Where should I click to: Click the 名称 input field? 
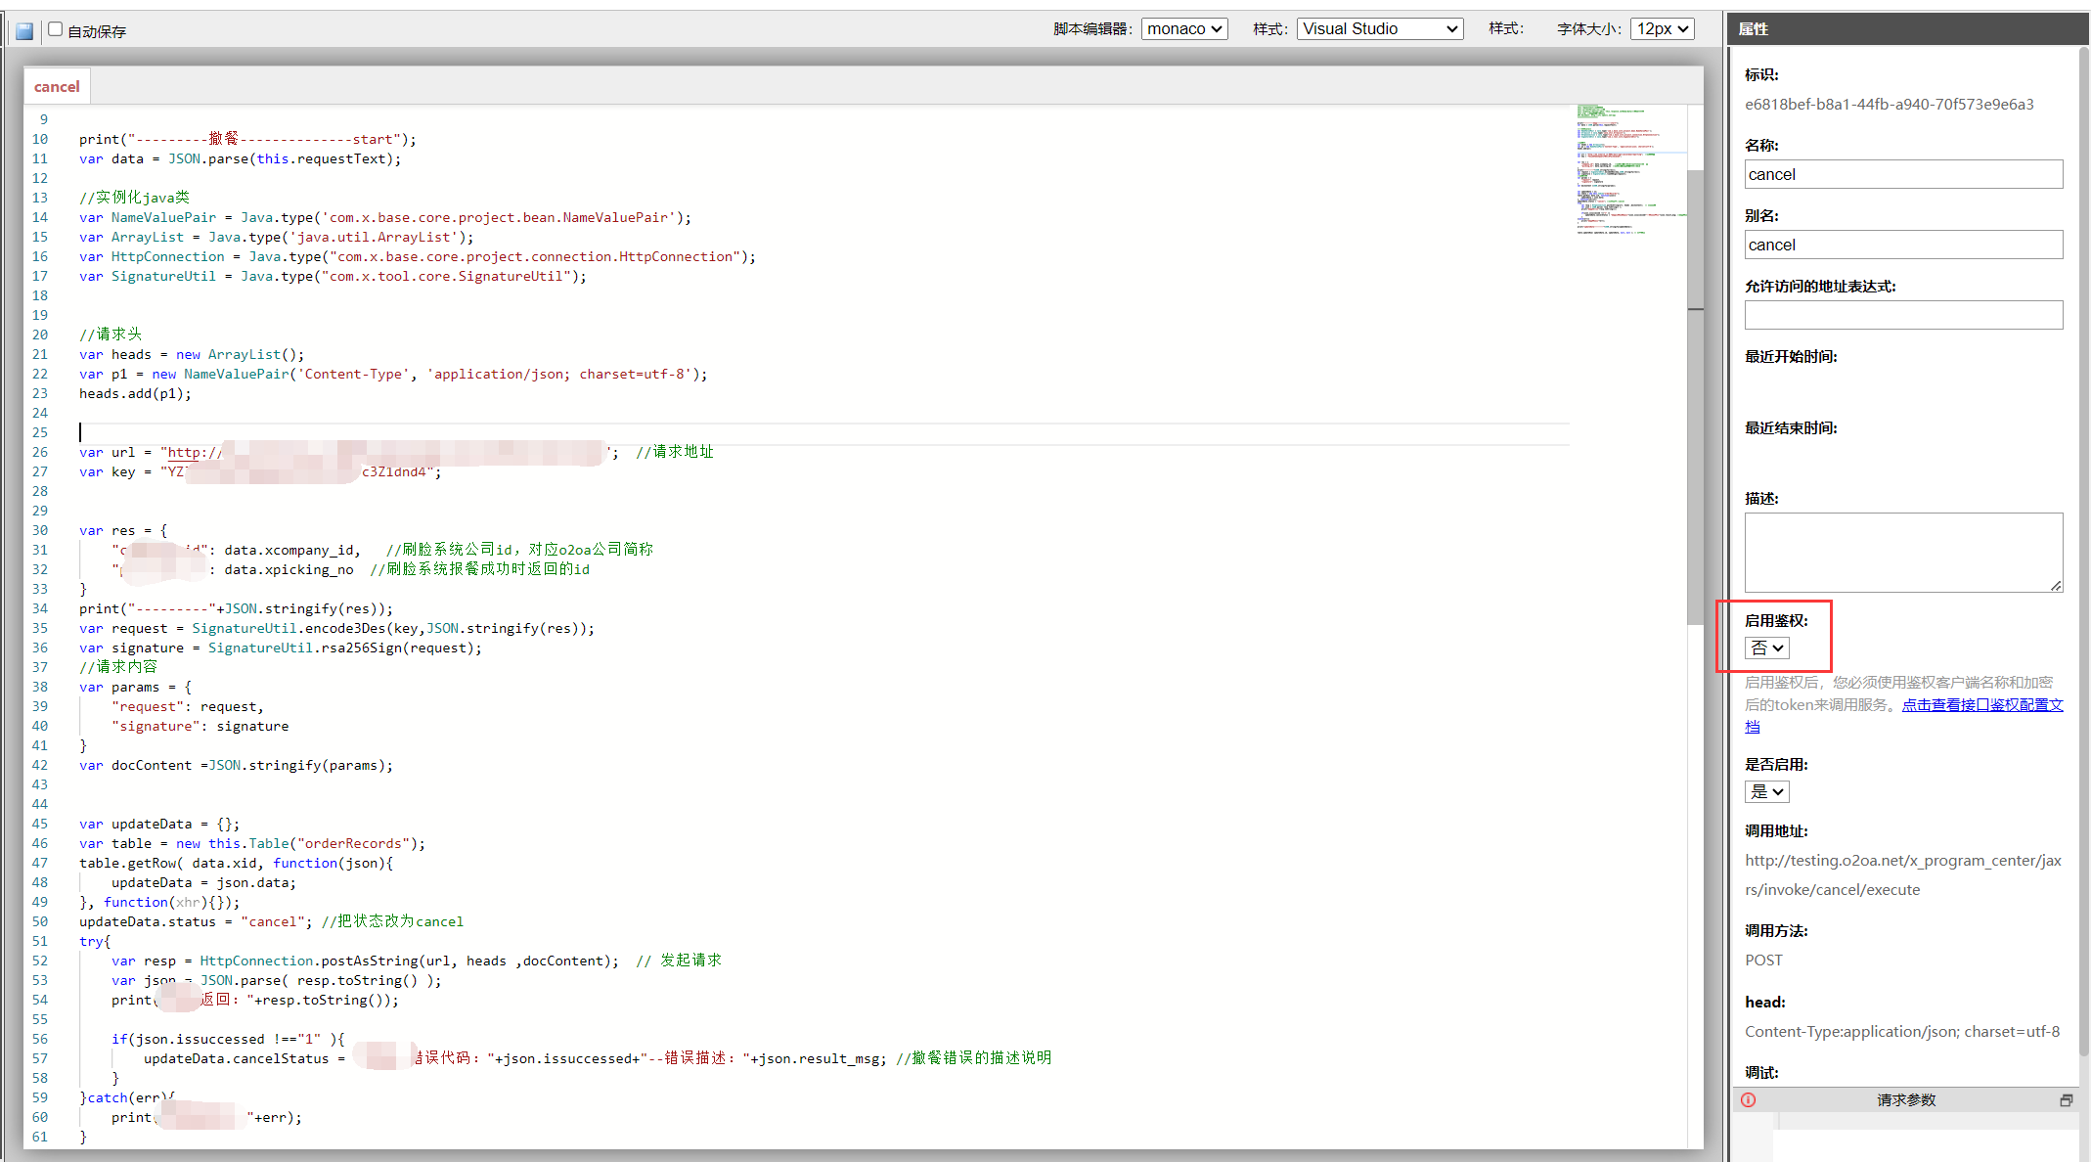1902,174
